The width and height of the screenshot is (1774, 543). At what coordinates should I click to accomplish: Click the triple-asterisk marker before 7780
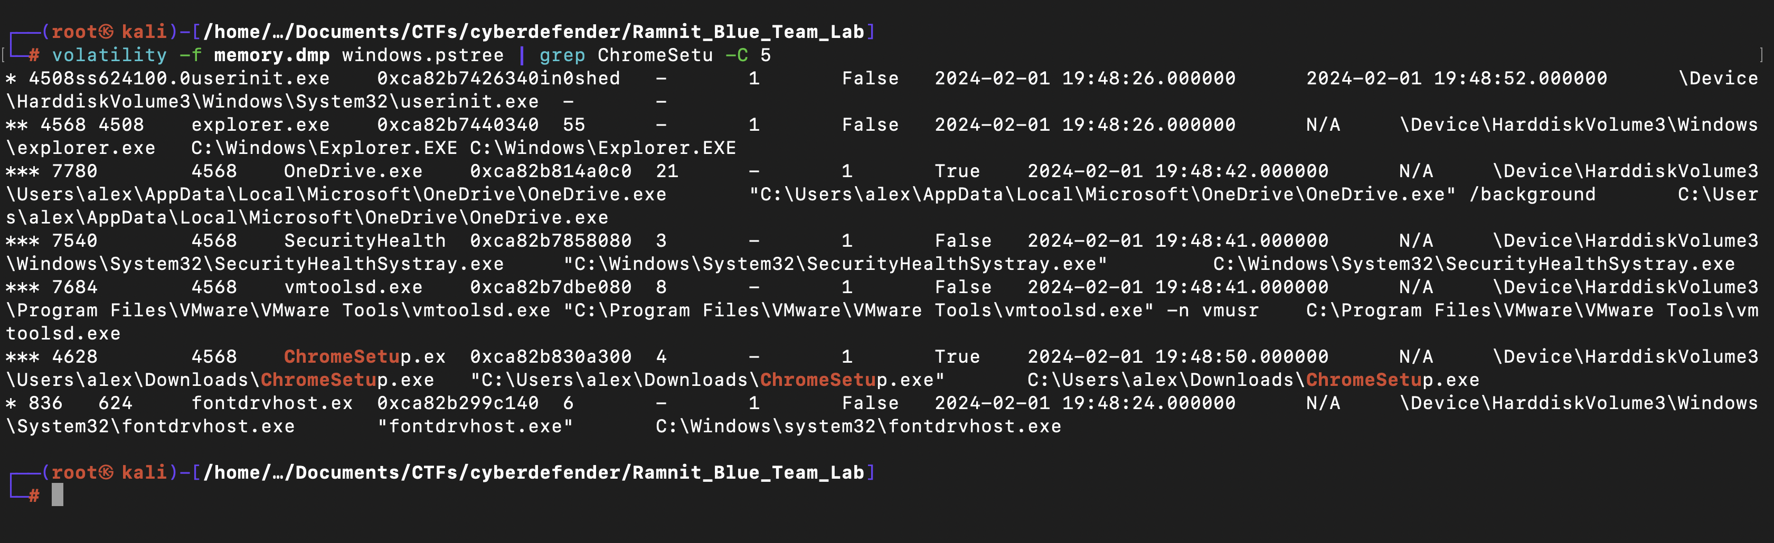click(x=23, y=171)
